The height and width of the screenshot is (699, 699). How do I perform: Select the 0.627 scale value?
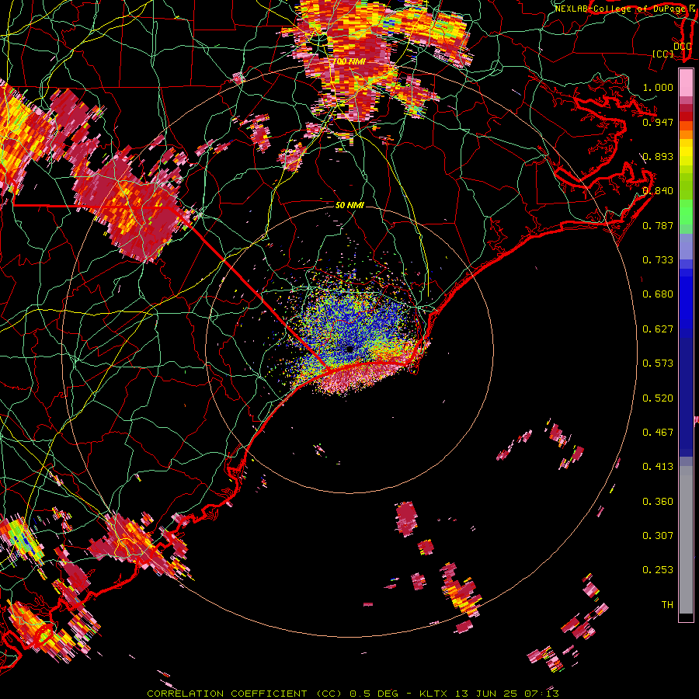click(658, 329)
